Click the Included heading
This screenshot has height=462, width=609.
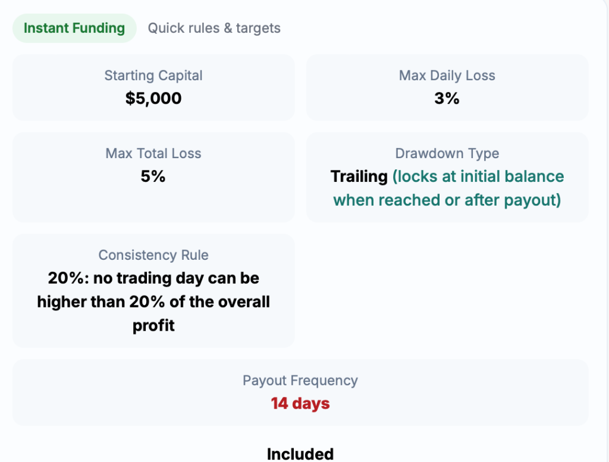[x=300, y=454]
